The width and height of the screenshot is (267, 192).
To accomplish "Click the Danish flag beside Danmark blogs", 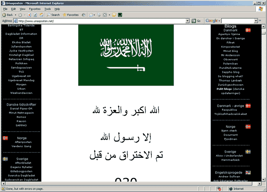I will (x=248, y=30).
